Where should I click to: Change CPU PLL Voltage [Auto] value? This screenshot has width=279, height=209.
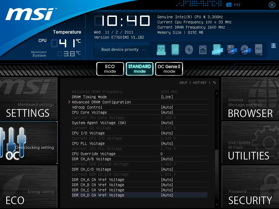167,143
